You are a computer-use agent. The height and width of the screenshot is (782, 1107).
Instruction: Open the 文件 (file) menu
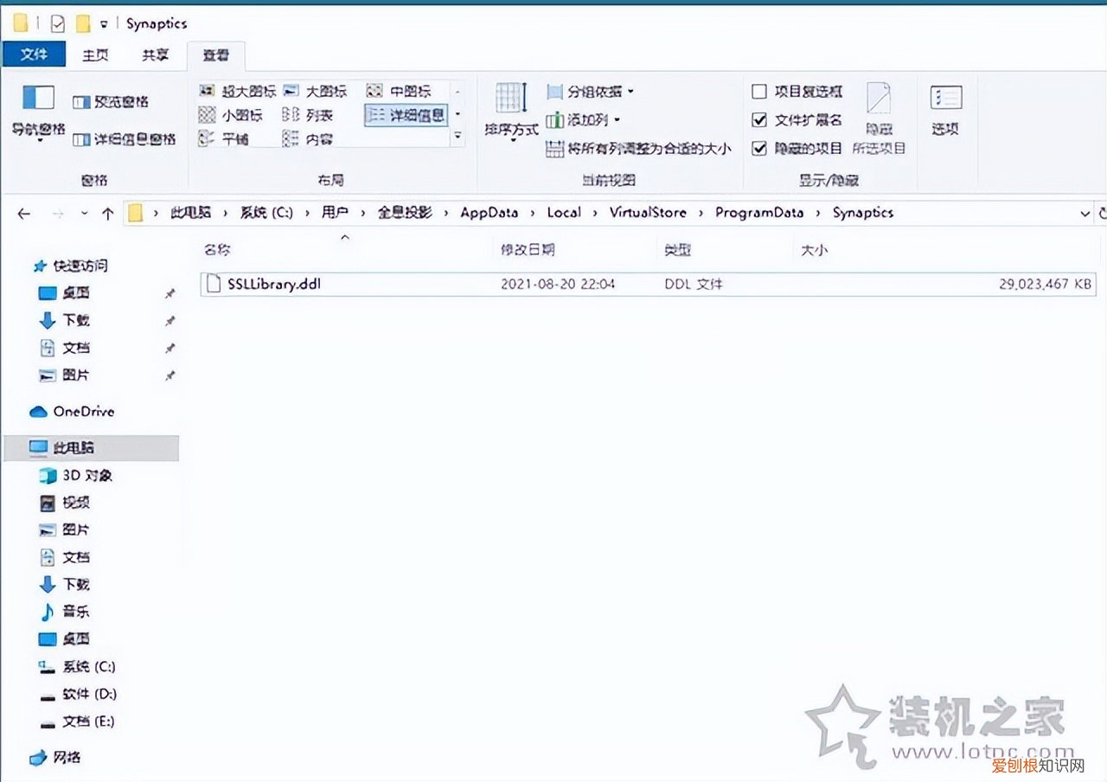pyautogui.click(x=33, y=54)
